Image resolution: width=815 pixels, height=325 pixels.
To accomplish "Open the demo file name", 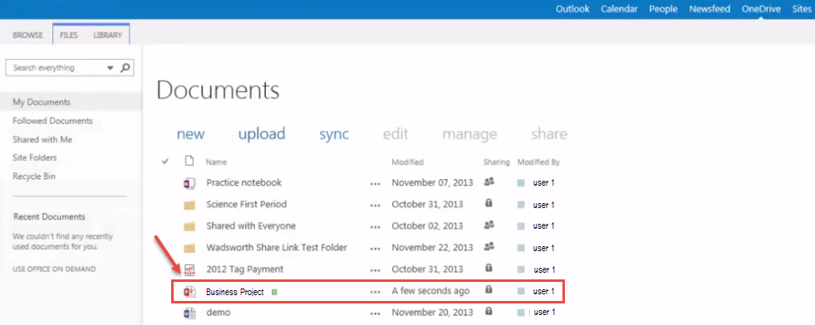I will pyautogui.click(x=218, y=313).
